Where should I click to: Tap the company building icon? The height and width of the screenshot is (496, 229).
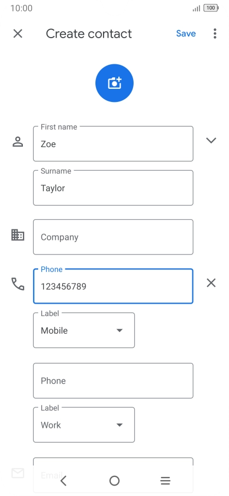pos(17,235)
